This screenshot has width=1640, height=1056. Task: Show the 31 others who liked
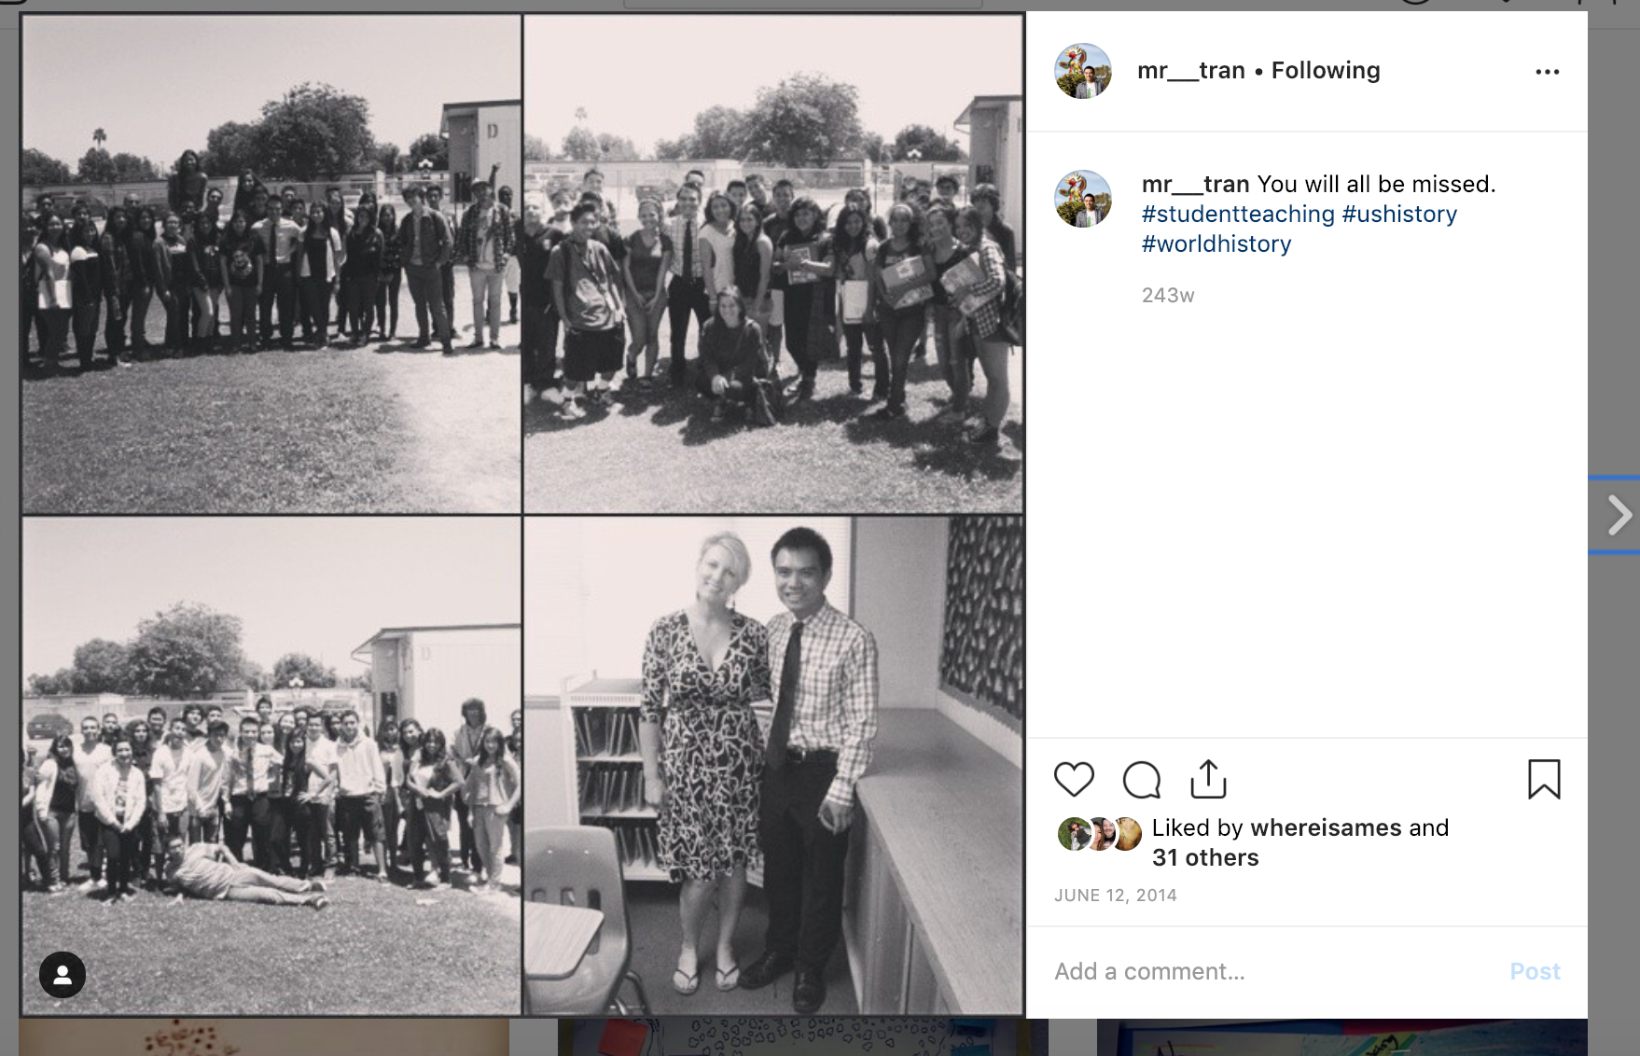(1205, 858)
